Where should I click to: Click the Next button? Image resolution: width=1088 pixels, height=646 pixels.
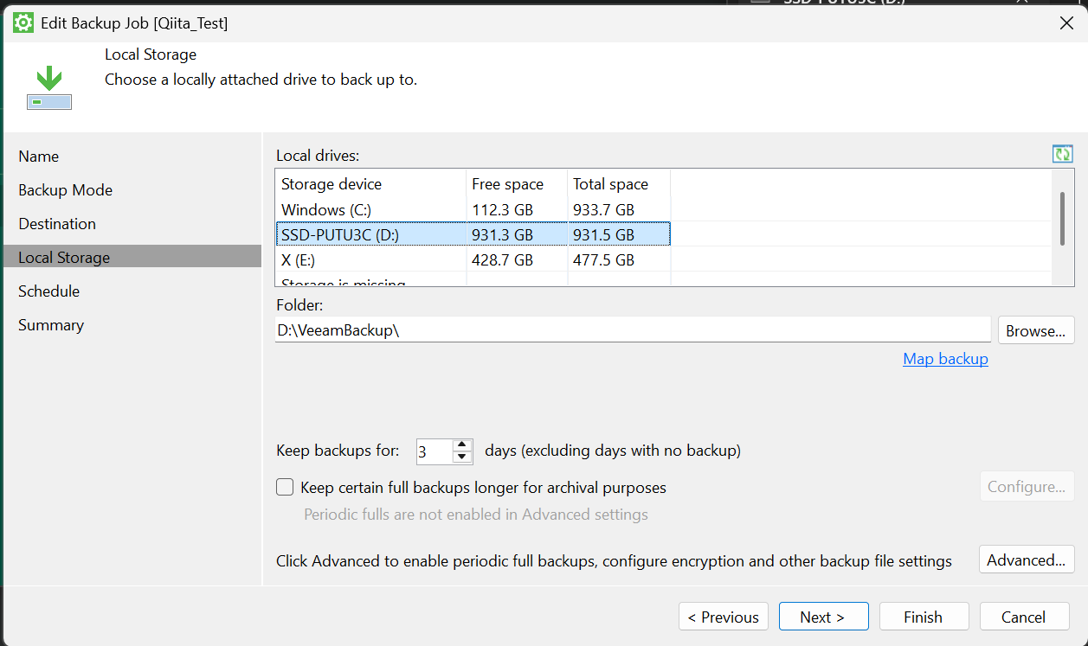point(823,617)
